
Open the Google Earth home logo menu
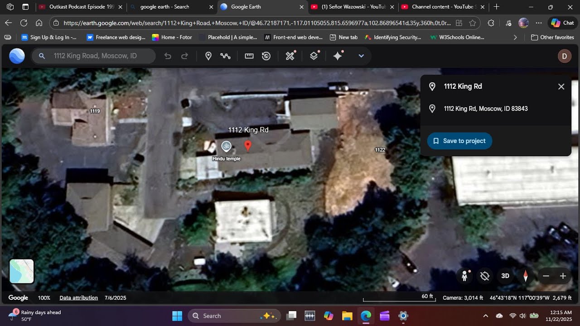click(17, 56)
